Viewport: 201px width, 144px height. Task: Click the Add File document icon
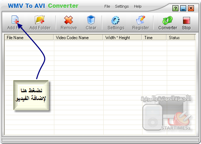15,20
